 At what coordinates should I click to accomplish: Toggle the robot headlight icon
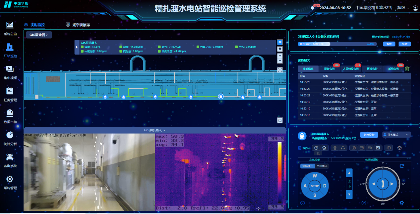tap(390, 148)
